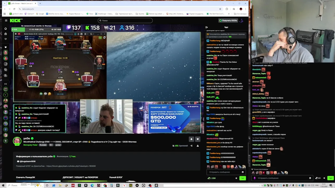Click emote row above main chat input
The width and height of the screenshot is (335, 188).
[x=226, y=167]
